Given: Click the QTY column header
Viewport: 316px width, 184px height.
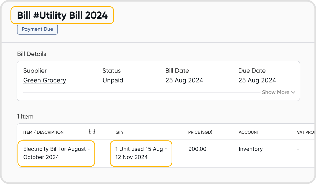Looking at the screenshot, I should tap(120, 132).
